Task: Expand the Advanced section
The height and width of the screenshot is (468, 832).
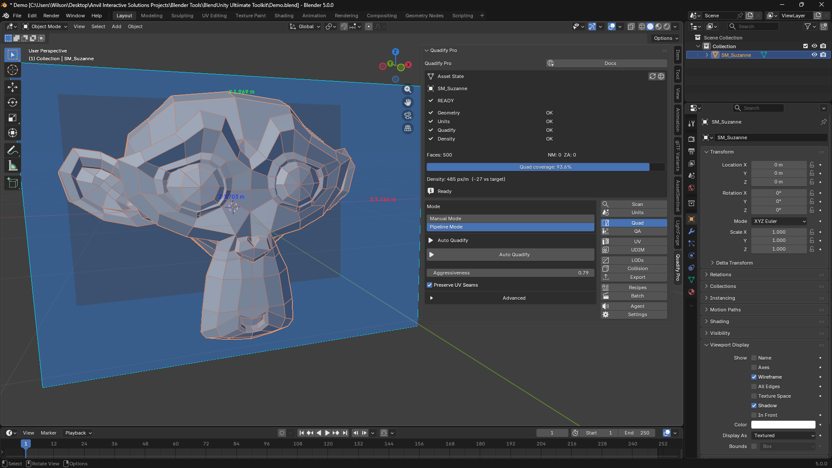Action: click(x=510, y=298)
